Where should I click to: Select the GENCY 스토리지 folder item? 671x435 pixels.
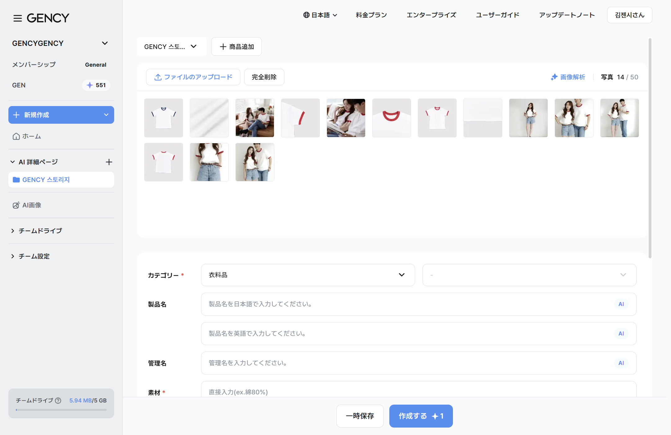[x=61, y=180]
